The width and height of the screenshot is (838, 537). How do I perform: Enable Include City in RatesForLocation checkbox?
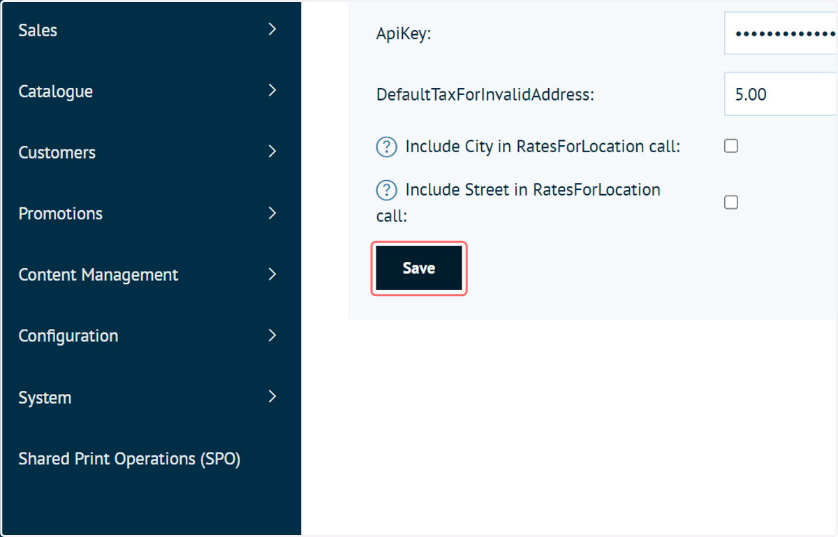tap(731, 146)
